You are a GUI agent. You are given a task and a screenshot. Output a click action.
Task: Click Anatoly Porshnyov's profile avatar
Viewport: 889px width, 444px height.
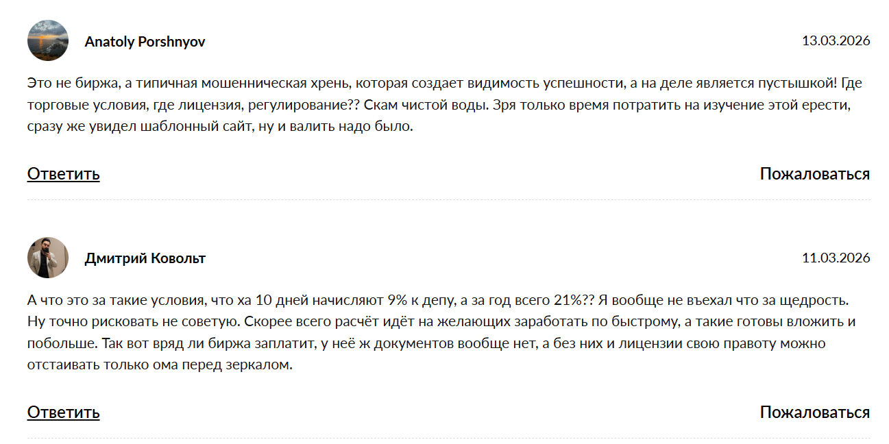(x=47, y=41)
